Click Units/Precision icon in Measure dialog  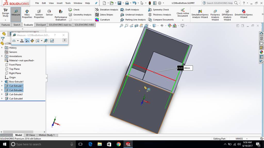(x=22, y=41)
